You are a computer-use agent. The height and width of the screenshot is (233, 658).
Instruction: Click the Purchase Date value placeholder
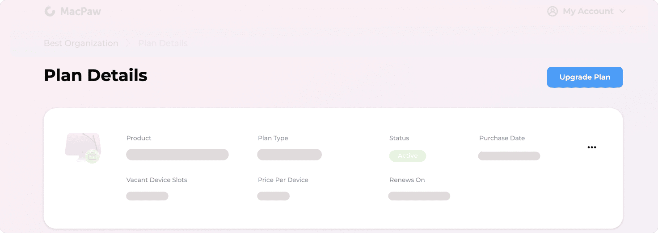click(509, 156)
